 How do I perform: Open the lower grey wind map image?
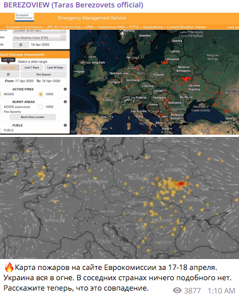pyautogui.click(x=120, y=198)
